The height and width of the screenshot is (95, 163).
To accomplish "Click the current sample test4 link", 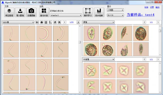I will click(140, 15).
